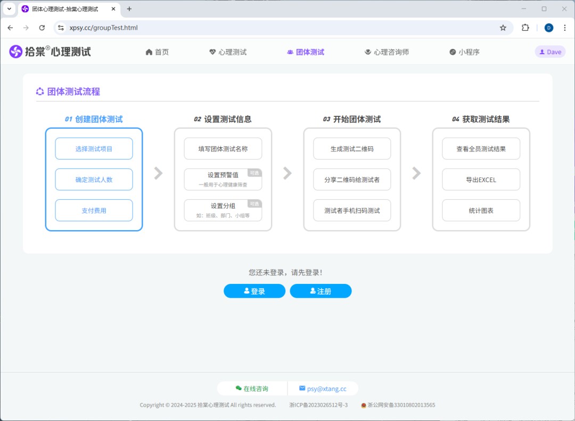Viewport: 575px width, 421px height.
Task: Click 统计图表 step box
Action: click(481, 210)
